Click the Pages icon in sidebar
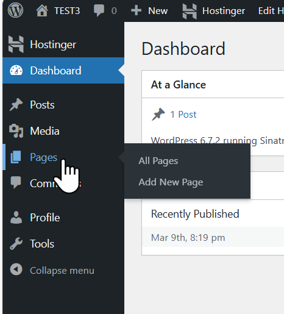The width and height of the screenshot is (284, 314). [x=16, y=157]
